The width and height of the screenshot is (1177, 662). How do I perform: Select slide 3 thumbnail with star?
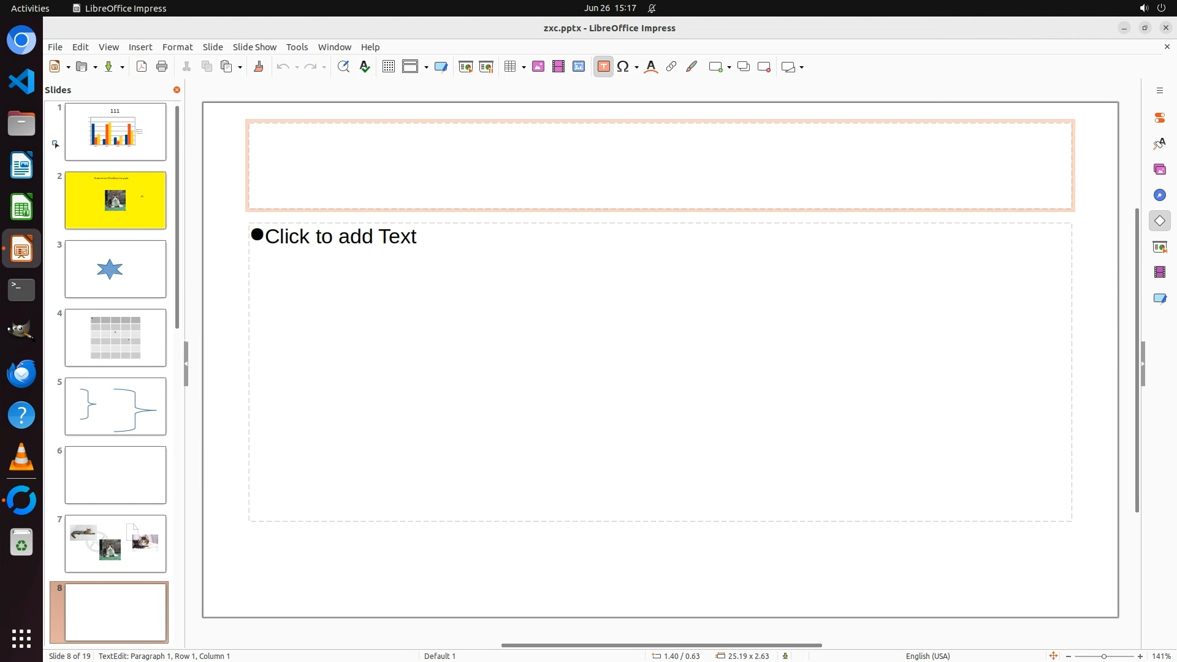pyautogui.click(x=115, y=269)
